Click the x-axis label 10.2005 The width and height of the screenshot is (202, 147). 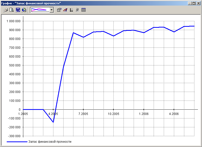pyautogui.click(x=113, y=114)
